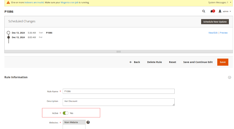Click the '8:00 AM' end time
Image resolution: width=234 pixels, height=129 pixels.
pos(32,37)
